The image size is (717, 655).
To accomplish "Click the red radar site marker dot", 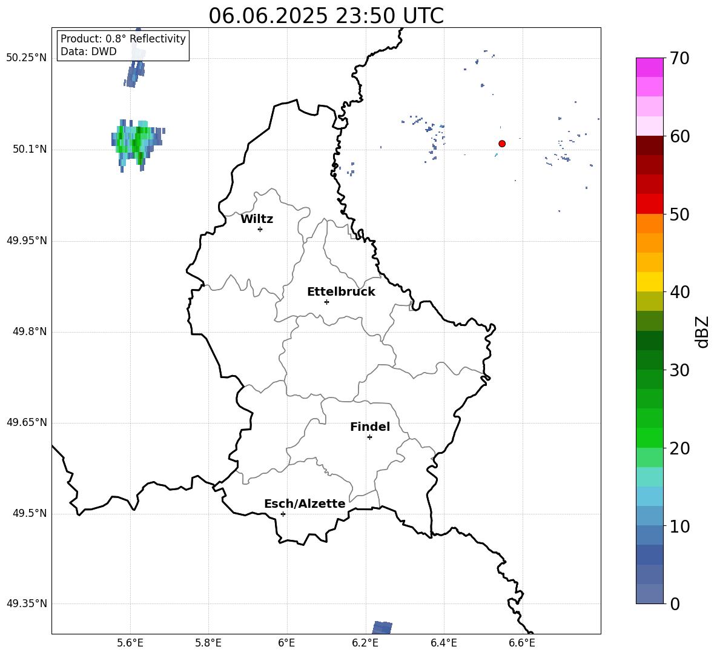I will (x=501, y=144).
